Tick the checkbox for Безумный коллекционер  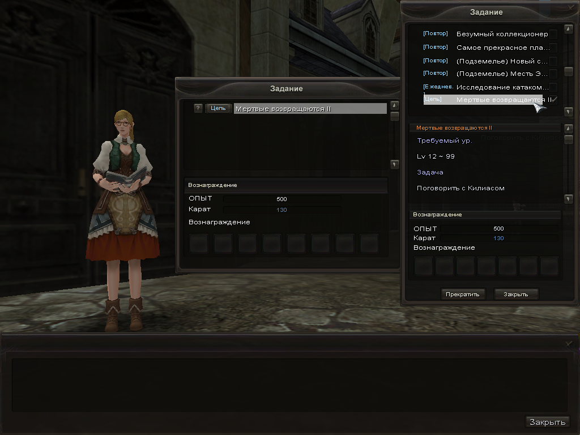tap(553, 34)
